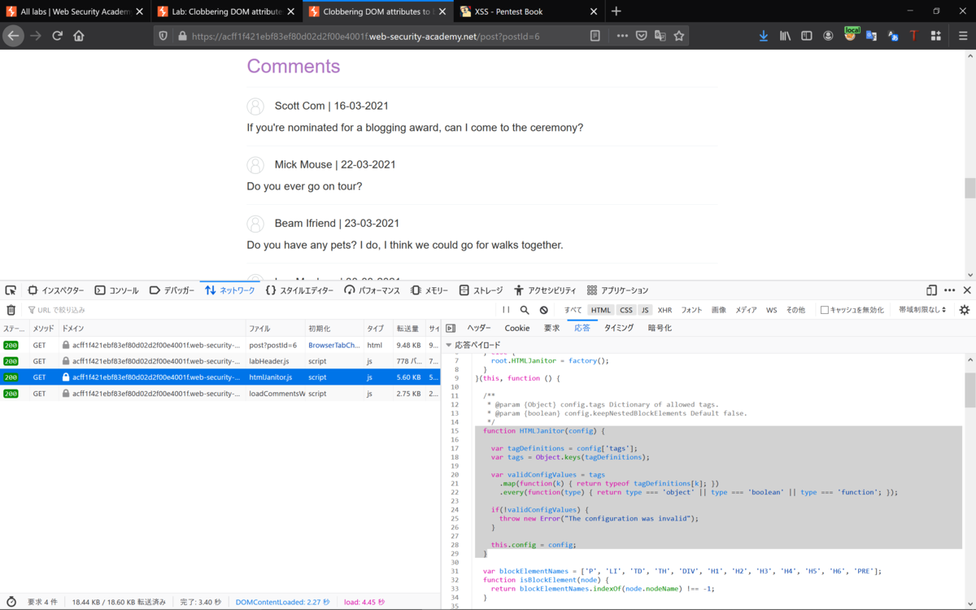
Task: Switch to XSS Pentest Book tab
Action: 528,11
